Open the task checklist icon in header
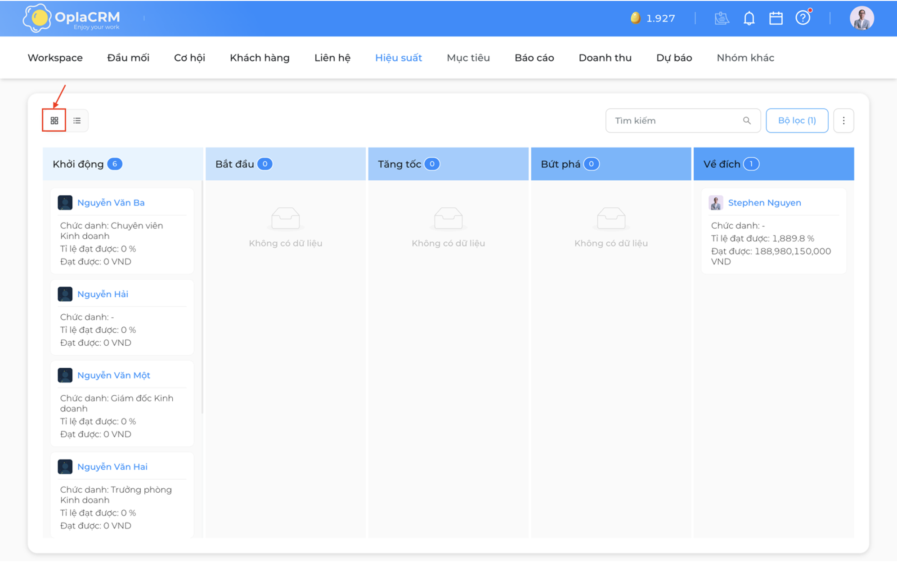 click(x=722, y=18)
